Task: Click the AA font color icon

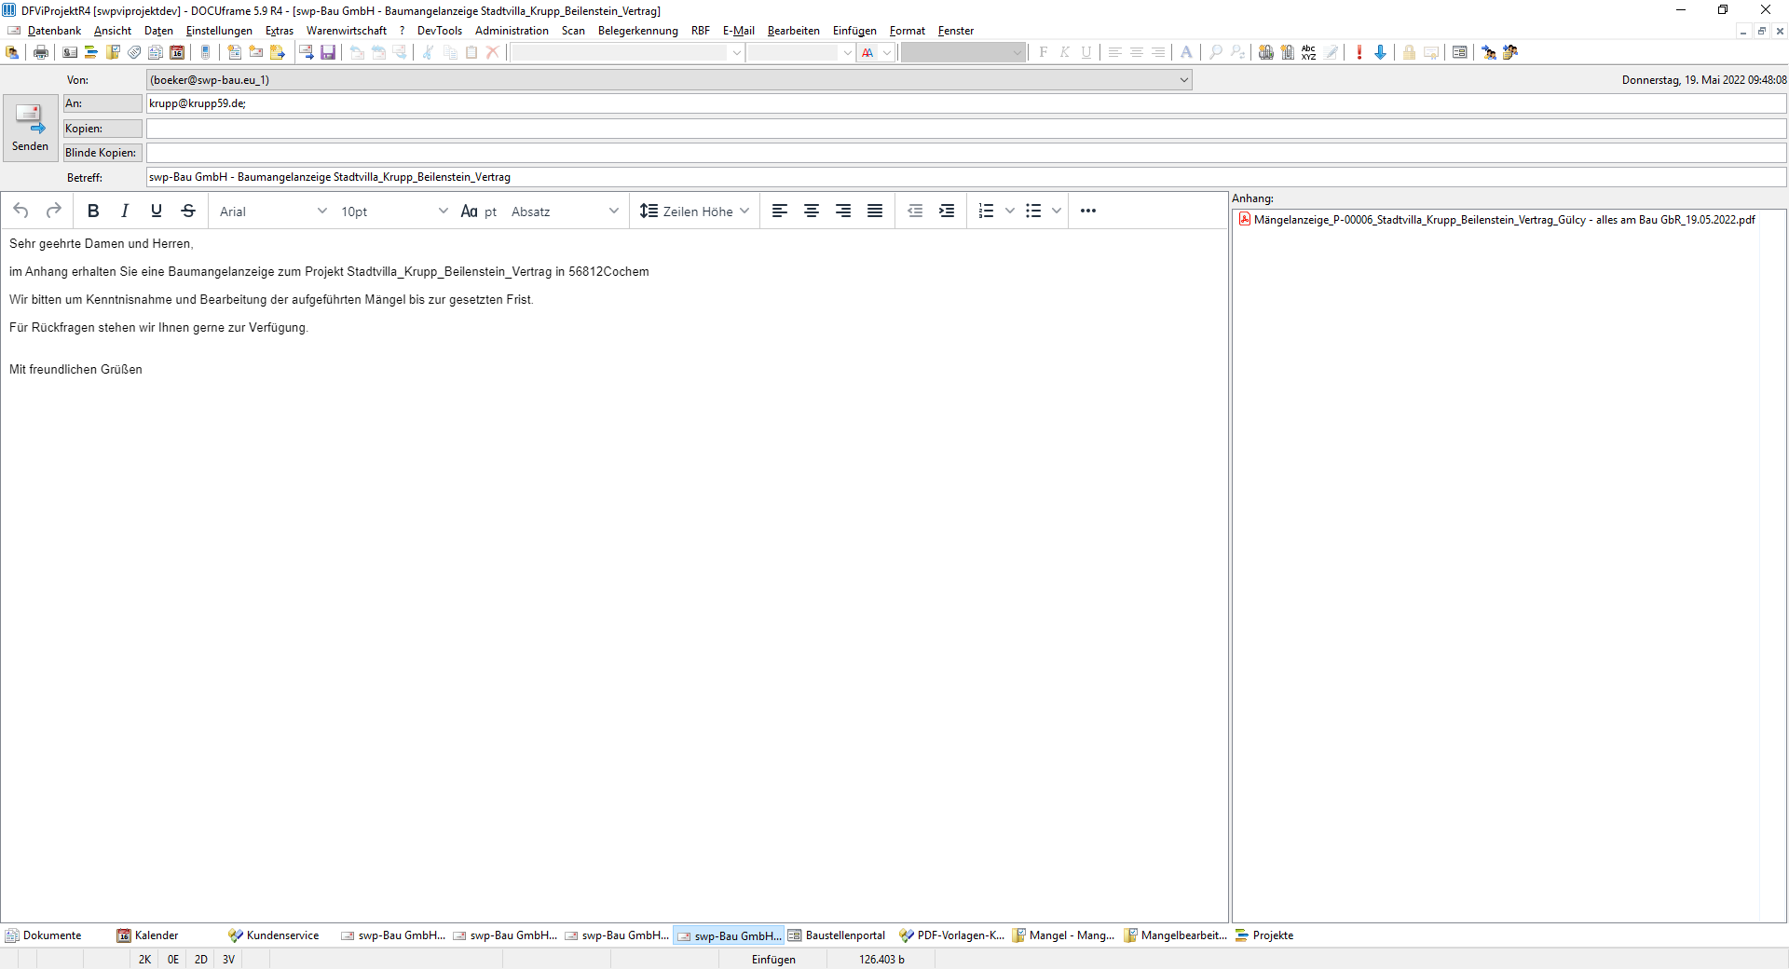Action: coord(868,52)
